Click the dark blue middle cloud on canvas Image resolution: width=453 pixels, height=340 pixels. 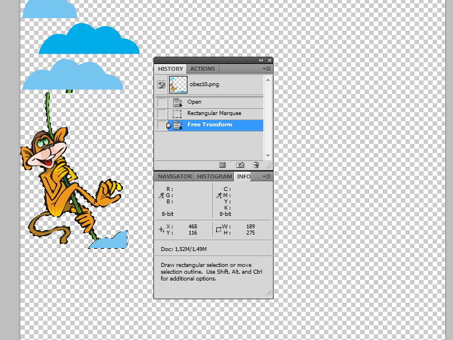89,39
